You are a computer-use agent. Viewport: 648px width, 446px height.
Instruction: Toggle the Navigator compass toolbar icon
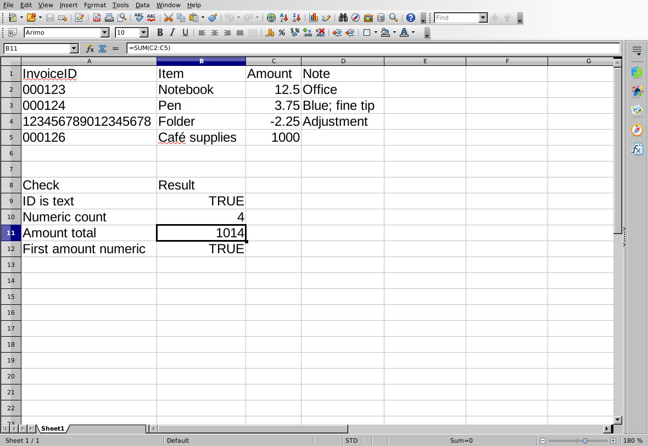(355, 18)
